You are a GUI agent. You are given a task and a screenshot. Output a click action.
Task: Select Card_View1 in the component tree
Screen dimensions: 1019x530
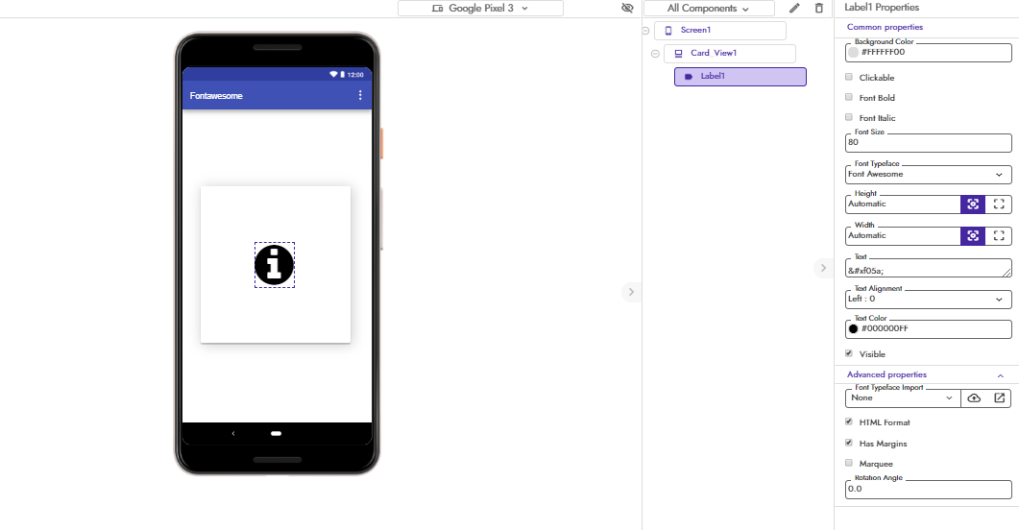coord(730,53)
